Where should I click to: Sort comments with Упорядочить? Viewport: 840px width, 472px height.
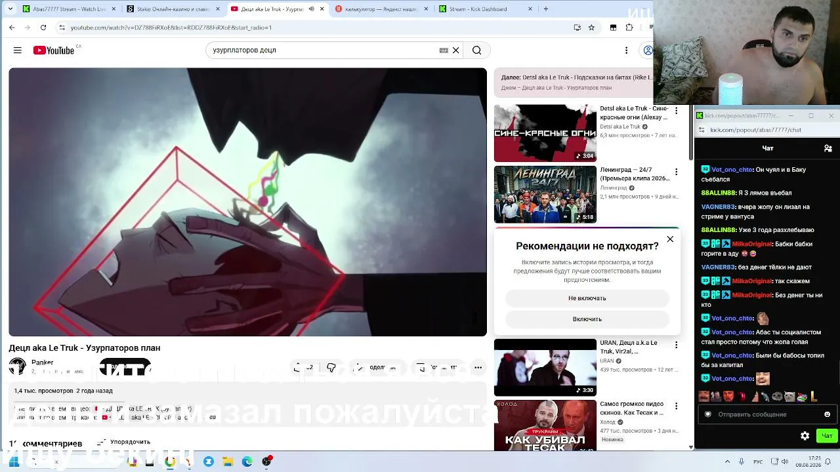click(124, 442)
